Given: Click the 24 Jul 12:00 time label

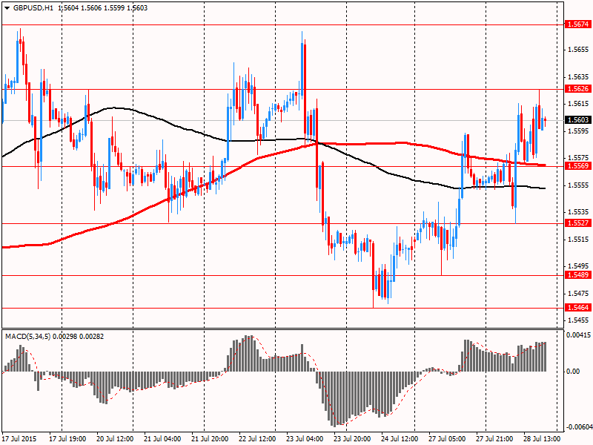Looking at the screenshot, I should pyautogui.click(x=400, y=439).
